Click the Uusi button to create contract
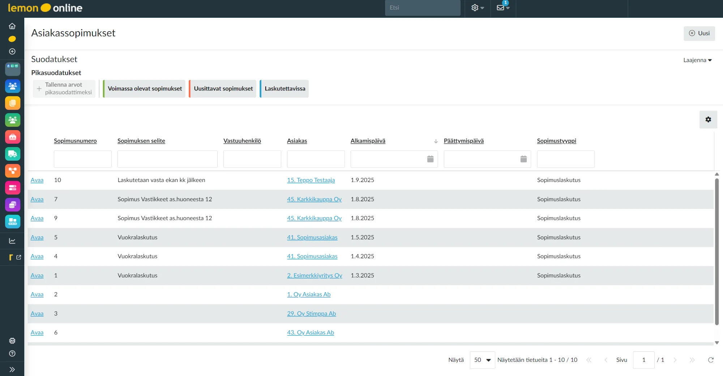 point(699,33)
